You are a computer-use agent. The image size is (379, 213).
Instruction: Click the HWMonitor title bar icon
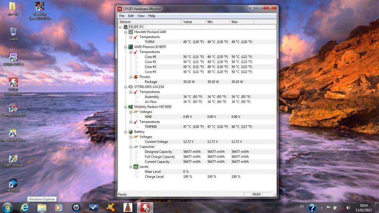pos(120,9)
